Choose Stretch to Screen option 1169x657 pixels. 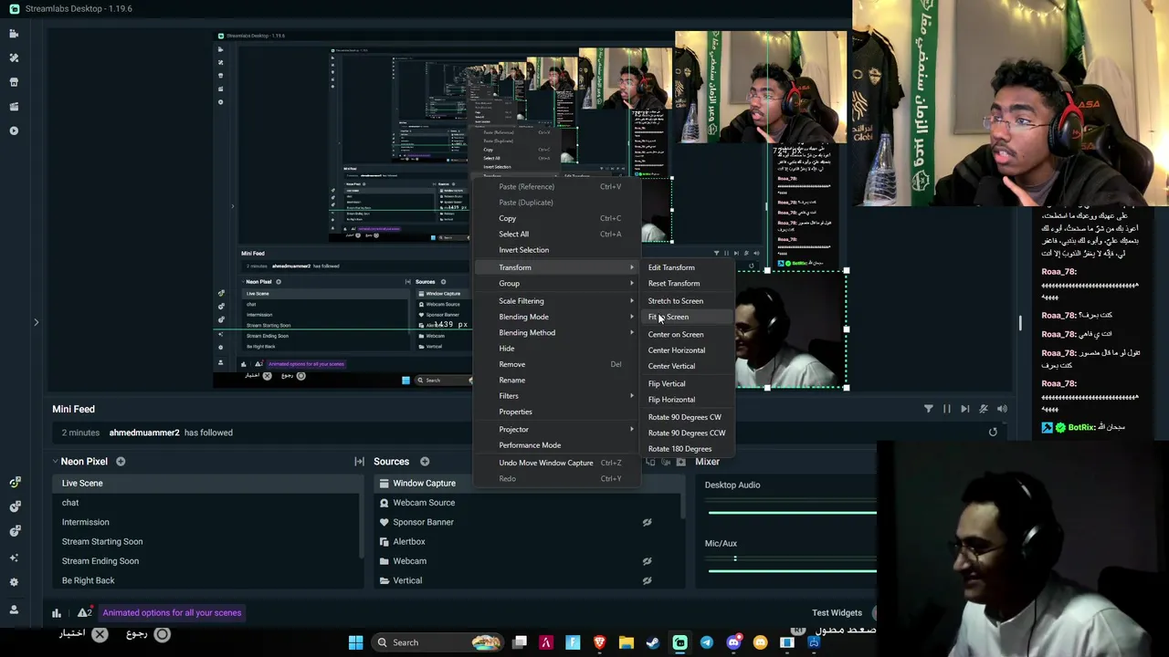(x=687, y=301)
